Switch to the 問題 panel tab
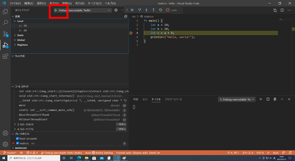The height and width of the screenshot is (161, 295). click(136, 99)
